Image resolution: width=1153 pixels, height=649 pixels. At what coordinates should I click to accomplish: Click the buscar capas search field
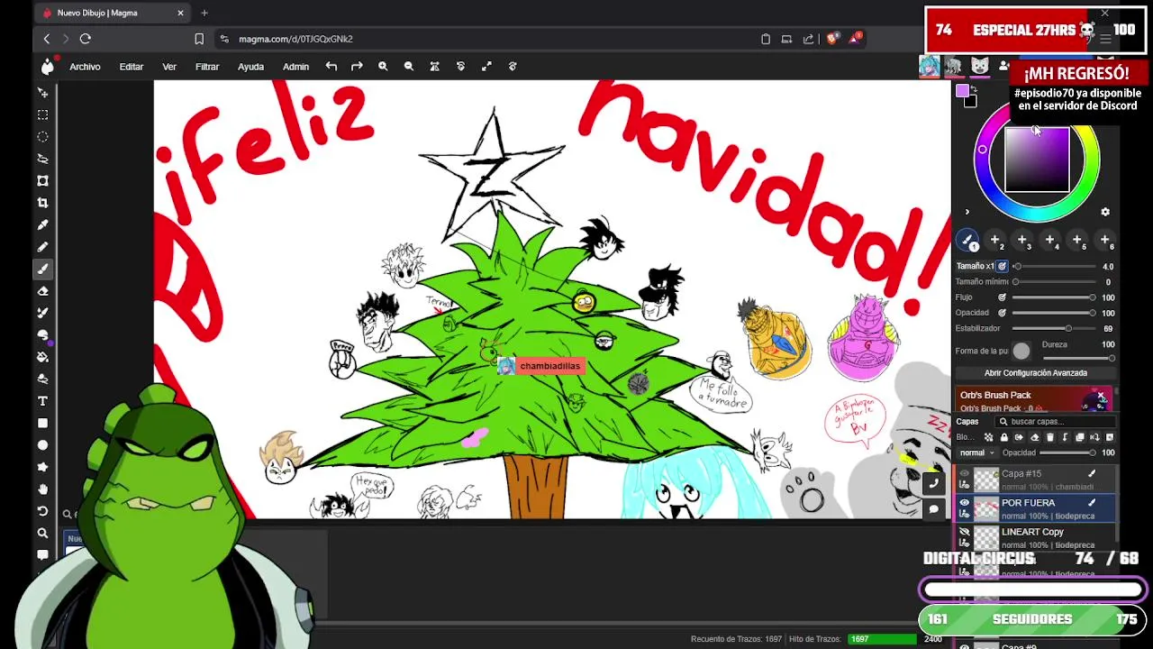[1054, 422]
